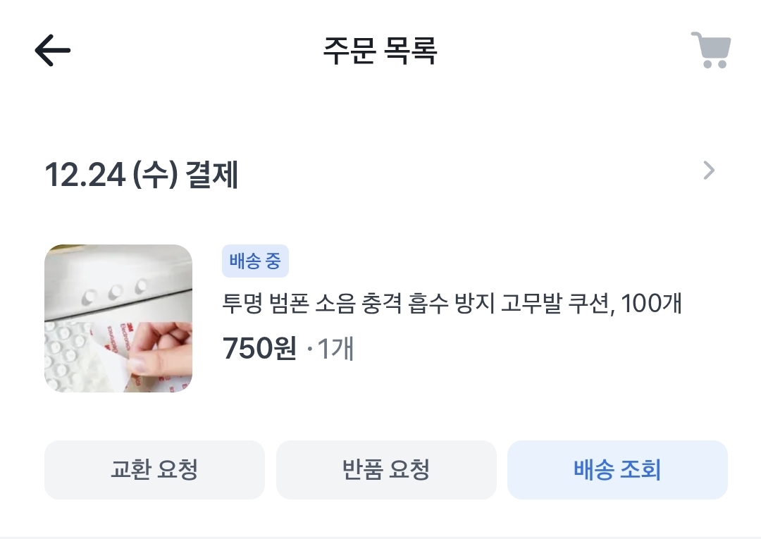Track shipment with 배송 조회 button
The height and width of the screenshot is (539, 761).
pos(617,470)
